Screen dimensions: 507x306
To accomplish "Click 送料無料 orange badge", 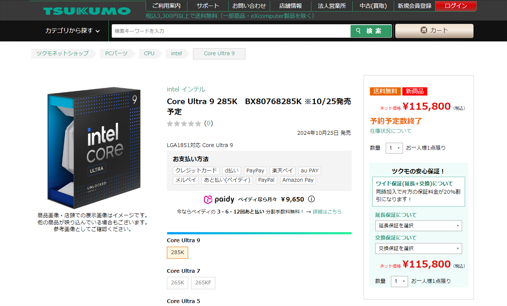I will [385, 91].
